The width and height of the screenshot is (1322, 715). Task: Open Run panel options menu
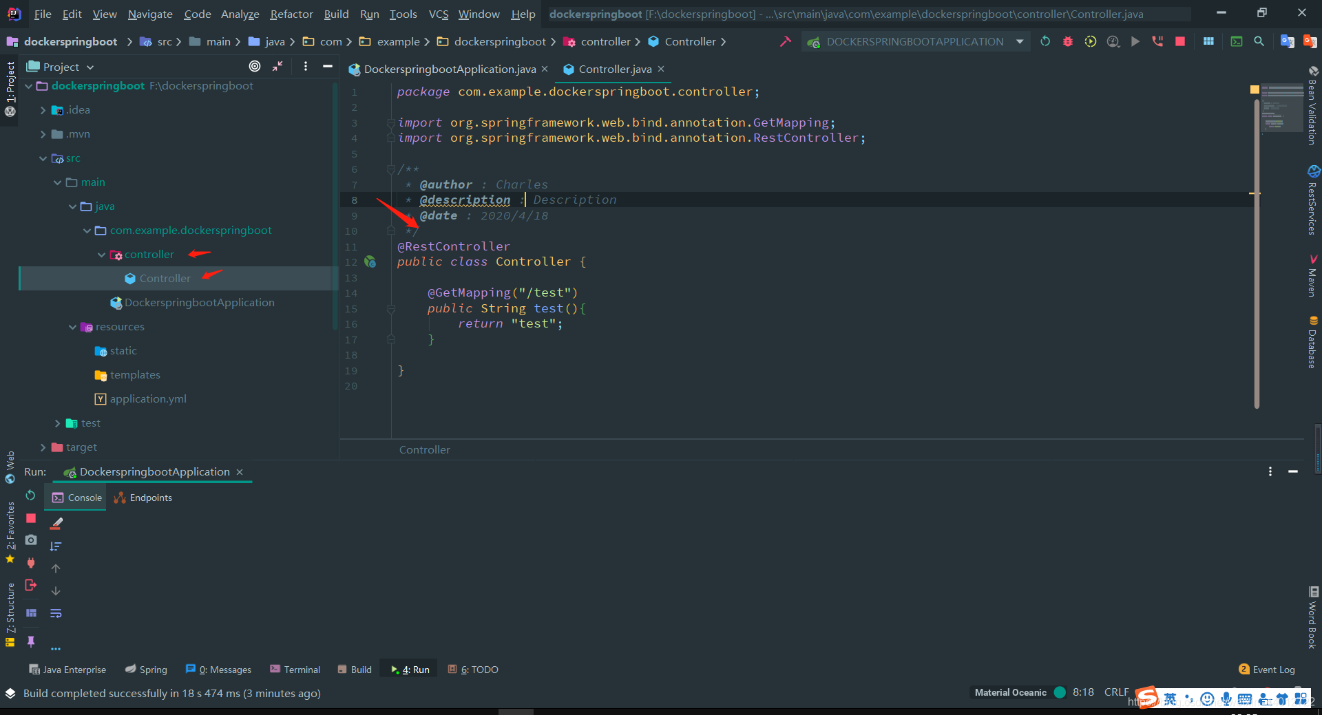coord(1270,471)
